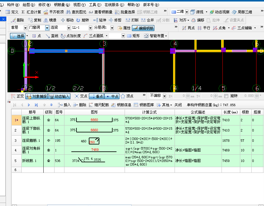264x206 pixels.
Task: Click 插入 insert row button
Action: click(64, 105)
